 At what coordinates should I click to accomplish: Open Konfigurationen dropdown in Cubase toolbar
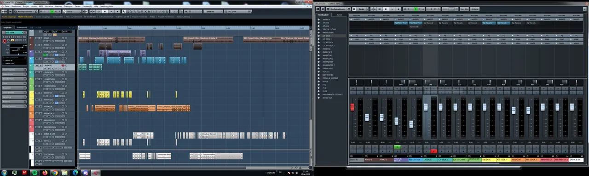tap(25, 11)
